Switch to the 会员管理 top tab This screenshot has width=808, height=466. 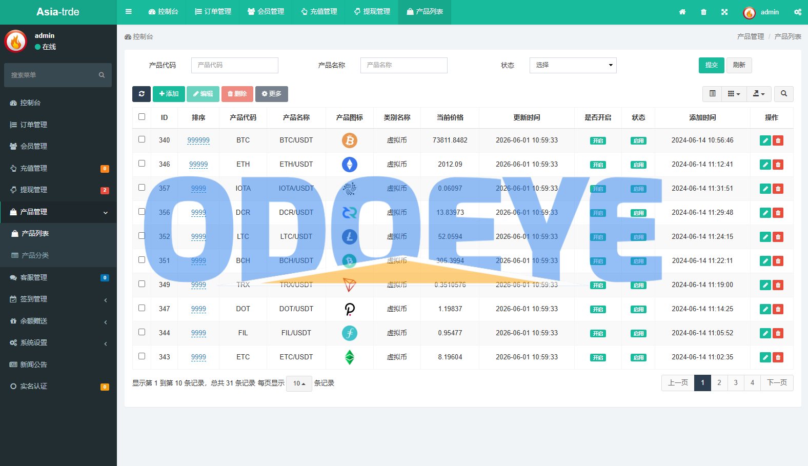click(266, 12)
